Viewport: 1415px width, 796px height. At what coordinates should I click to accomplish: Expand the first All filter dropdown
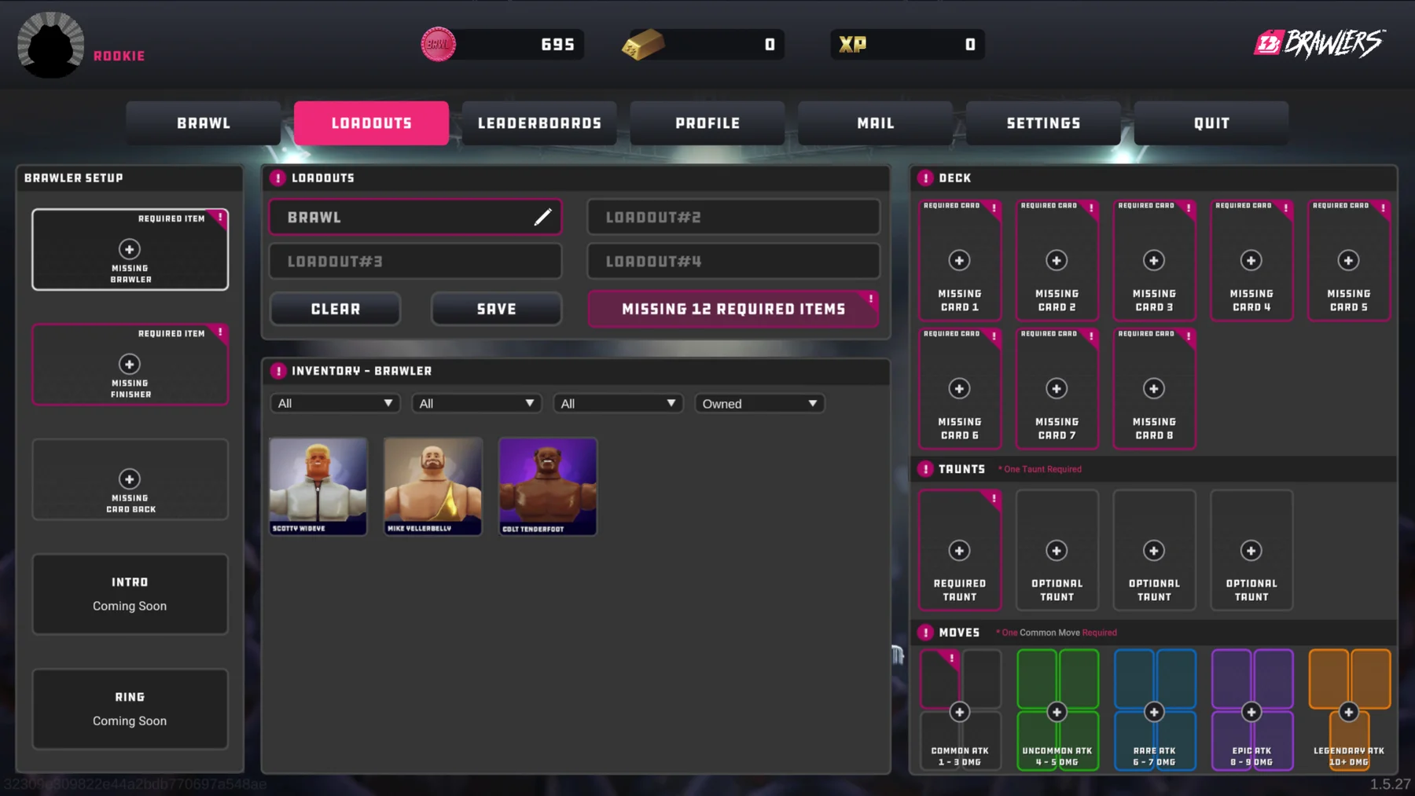(335, 403)
